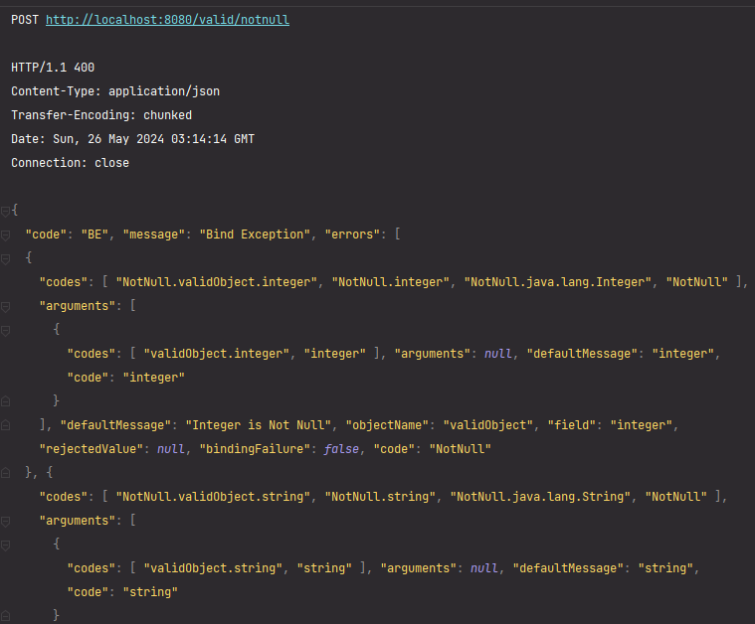755x624 pixels.
Task: Click null value after validObject.integer arguments
Action: tap(498, 354)
